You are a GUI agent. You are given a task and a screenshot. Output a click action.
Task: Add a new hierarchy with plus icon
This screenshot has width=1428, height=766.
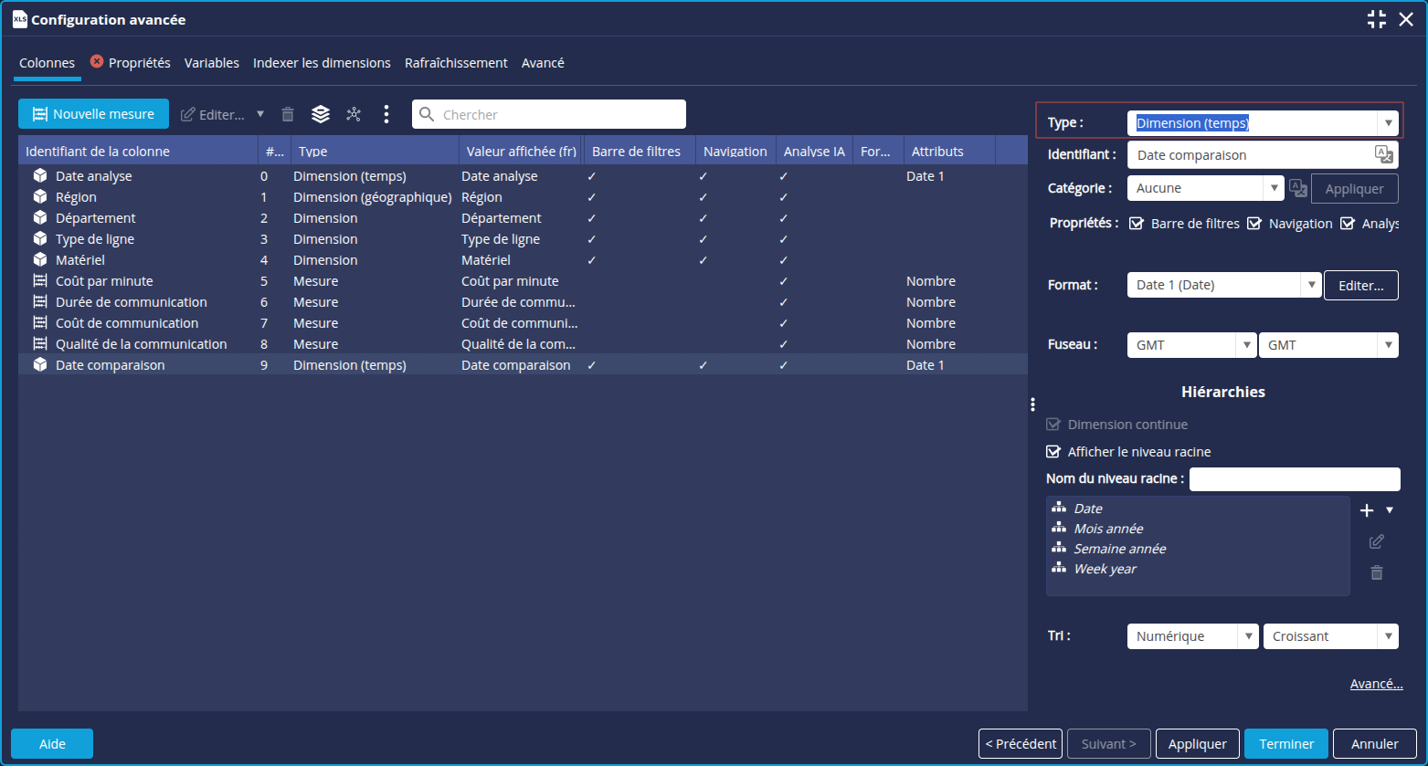(x=1367, y=510)
